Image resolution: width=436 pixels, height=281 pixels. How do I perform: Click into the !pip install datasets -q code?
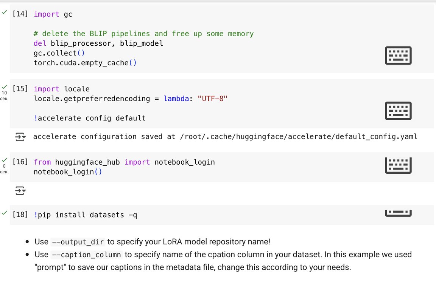[x=86, y=215]
